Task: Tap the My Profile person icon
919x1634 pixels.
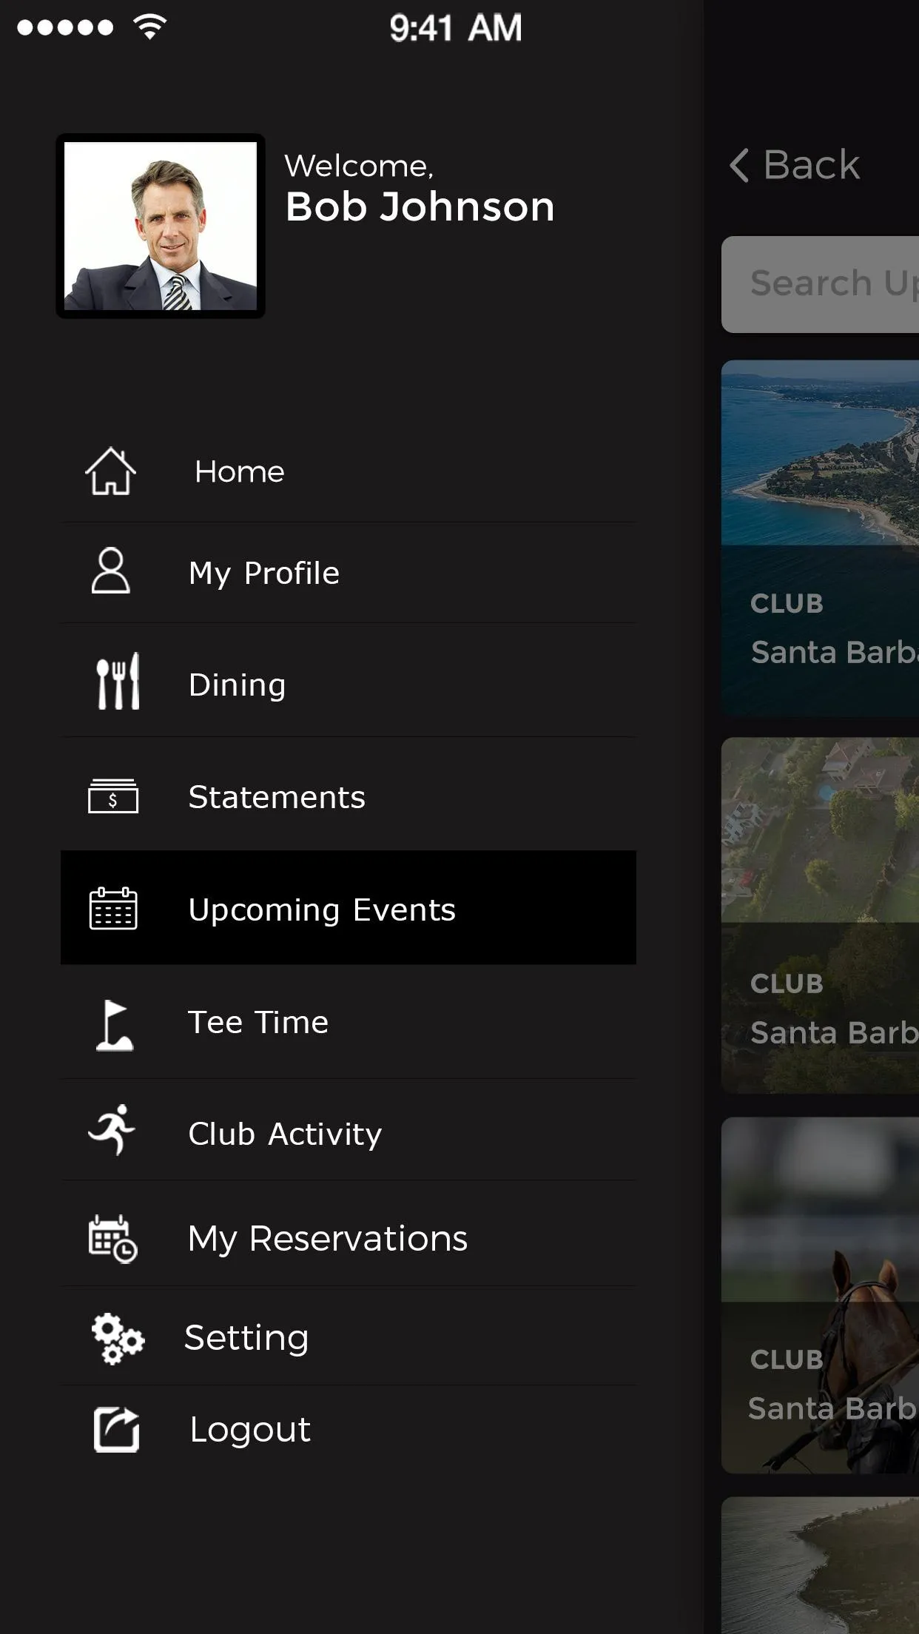Action: 111,571
